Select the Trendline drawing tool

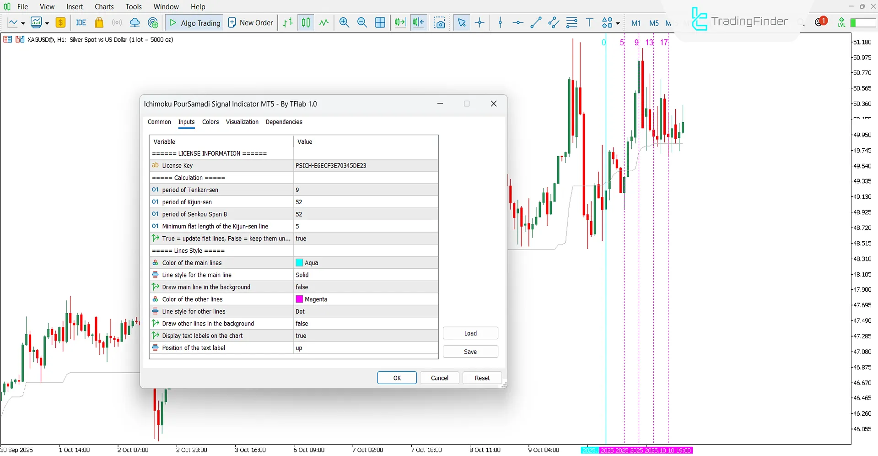pos(535,22)
